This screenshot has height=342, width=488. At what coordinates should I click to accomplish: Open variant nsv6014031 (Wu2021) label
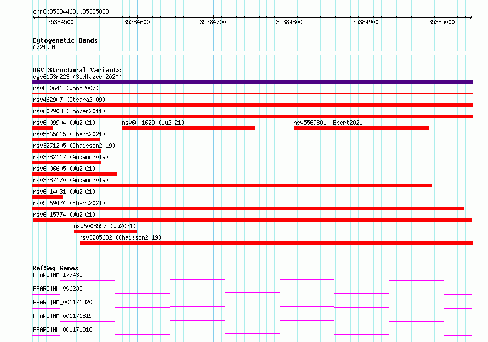pos(64,192)
